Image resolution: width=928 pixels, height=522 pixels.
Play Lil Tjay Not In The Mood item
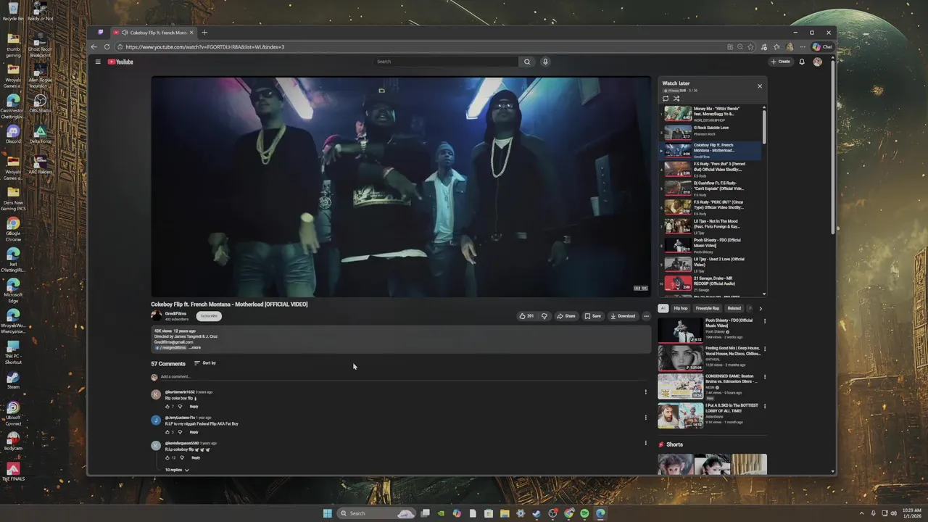point(712,226)
